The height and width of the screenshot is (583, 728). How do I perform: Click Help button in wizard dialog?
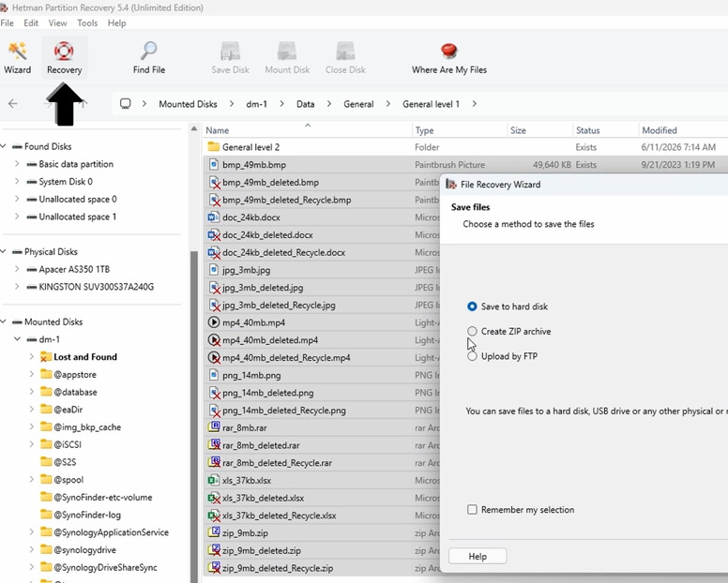click(478, 556)
